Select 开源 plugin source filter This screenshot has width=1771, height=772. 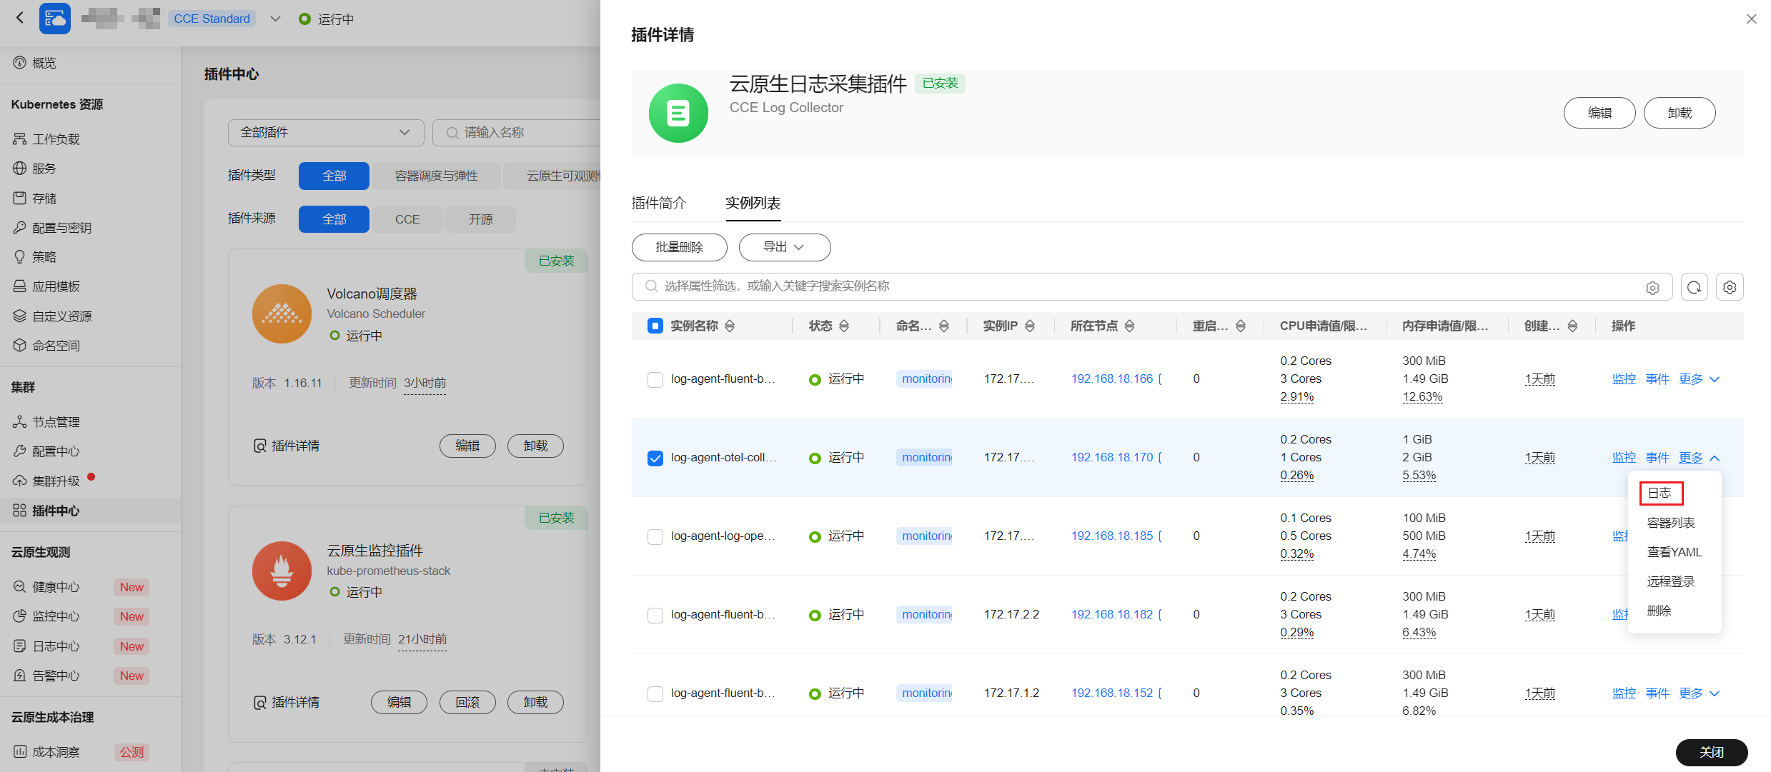480,219
